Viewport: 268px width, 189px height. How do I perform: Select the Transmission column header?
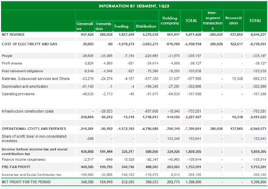pos(103,26)
